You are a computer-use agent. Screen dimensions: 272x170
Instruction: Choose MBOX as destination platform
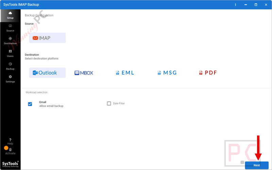(x=84, y=73)
